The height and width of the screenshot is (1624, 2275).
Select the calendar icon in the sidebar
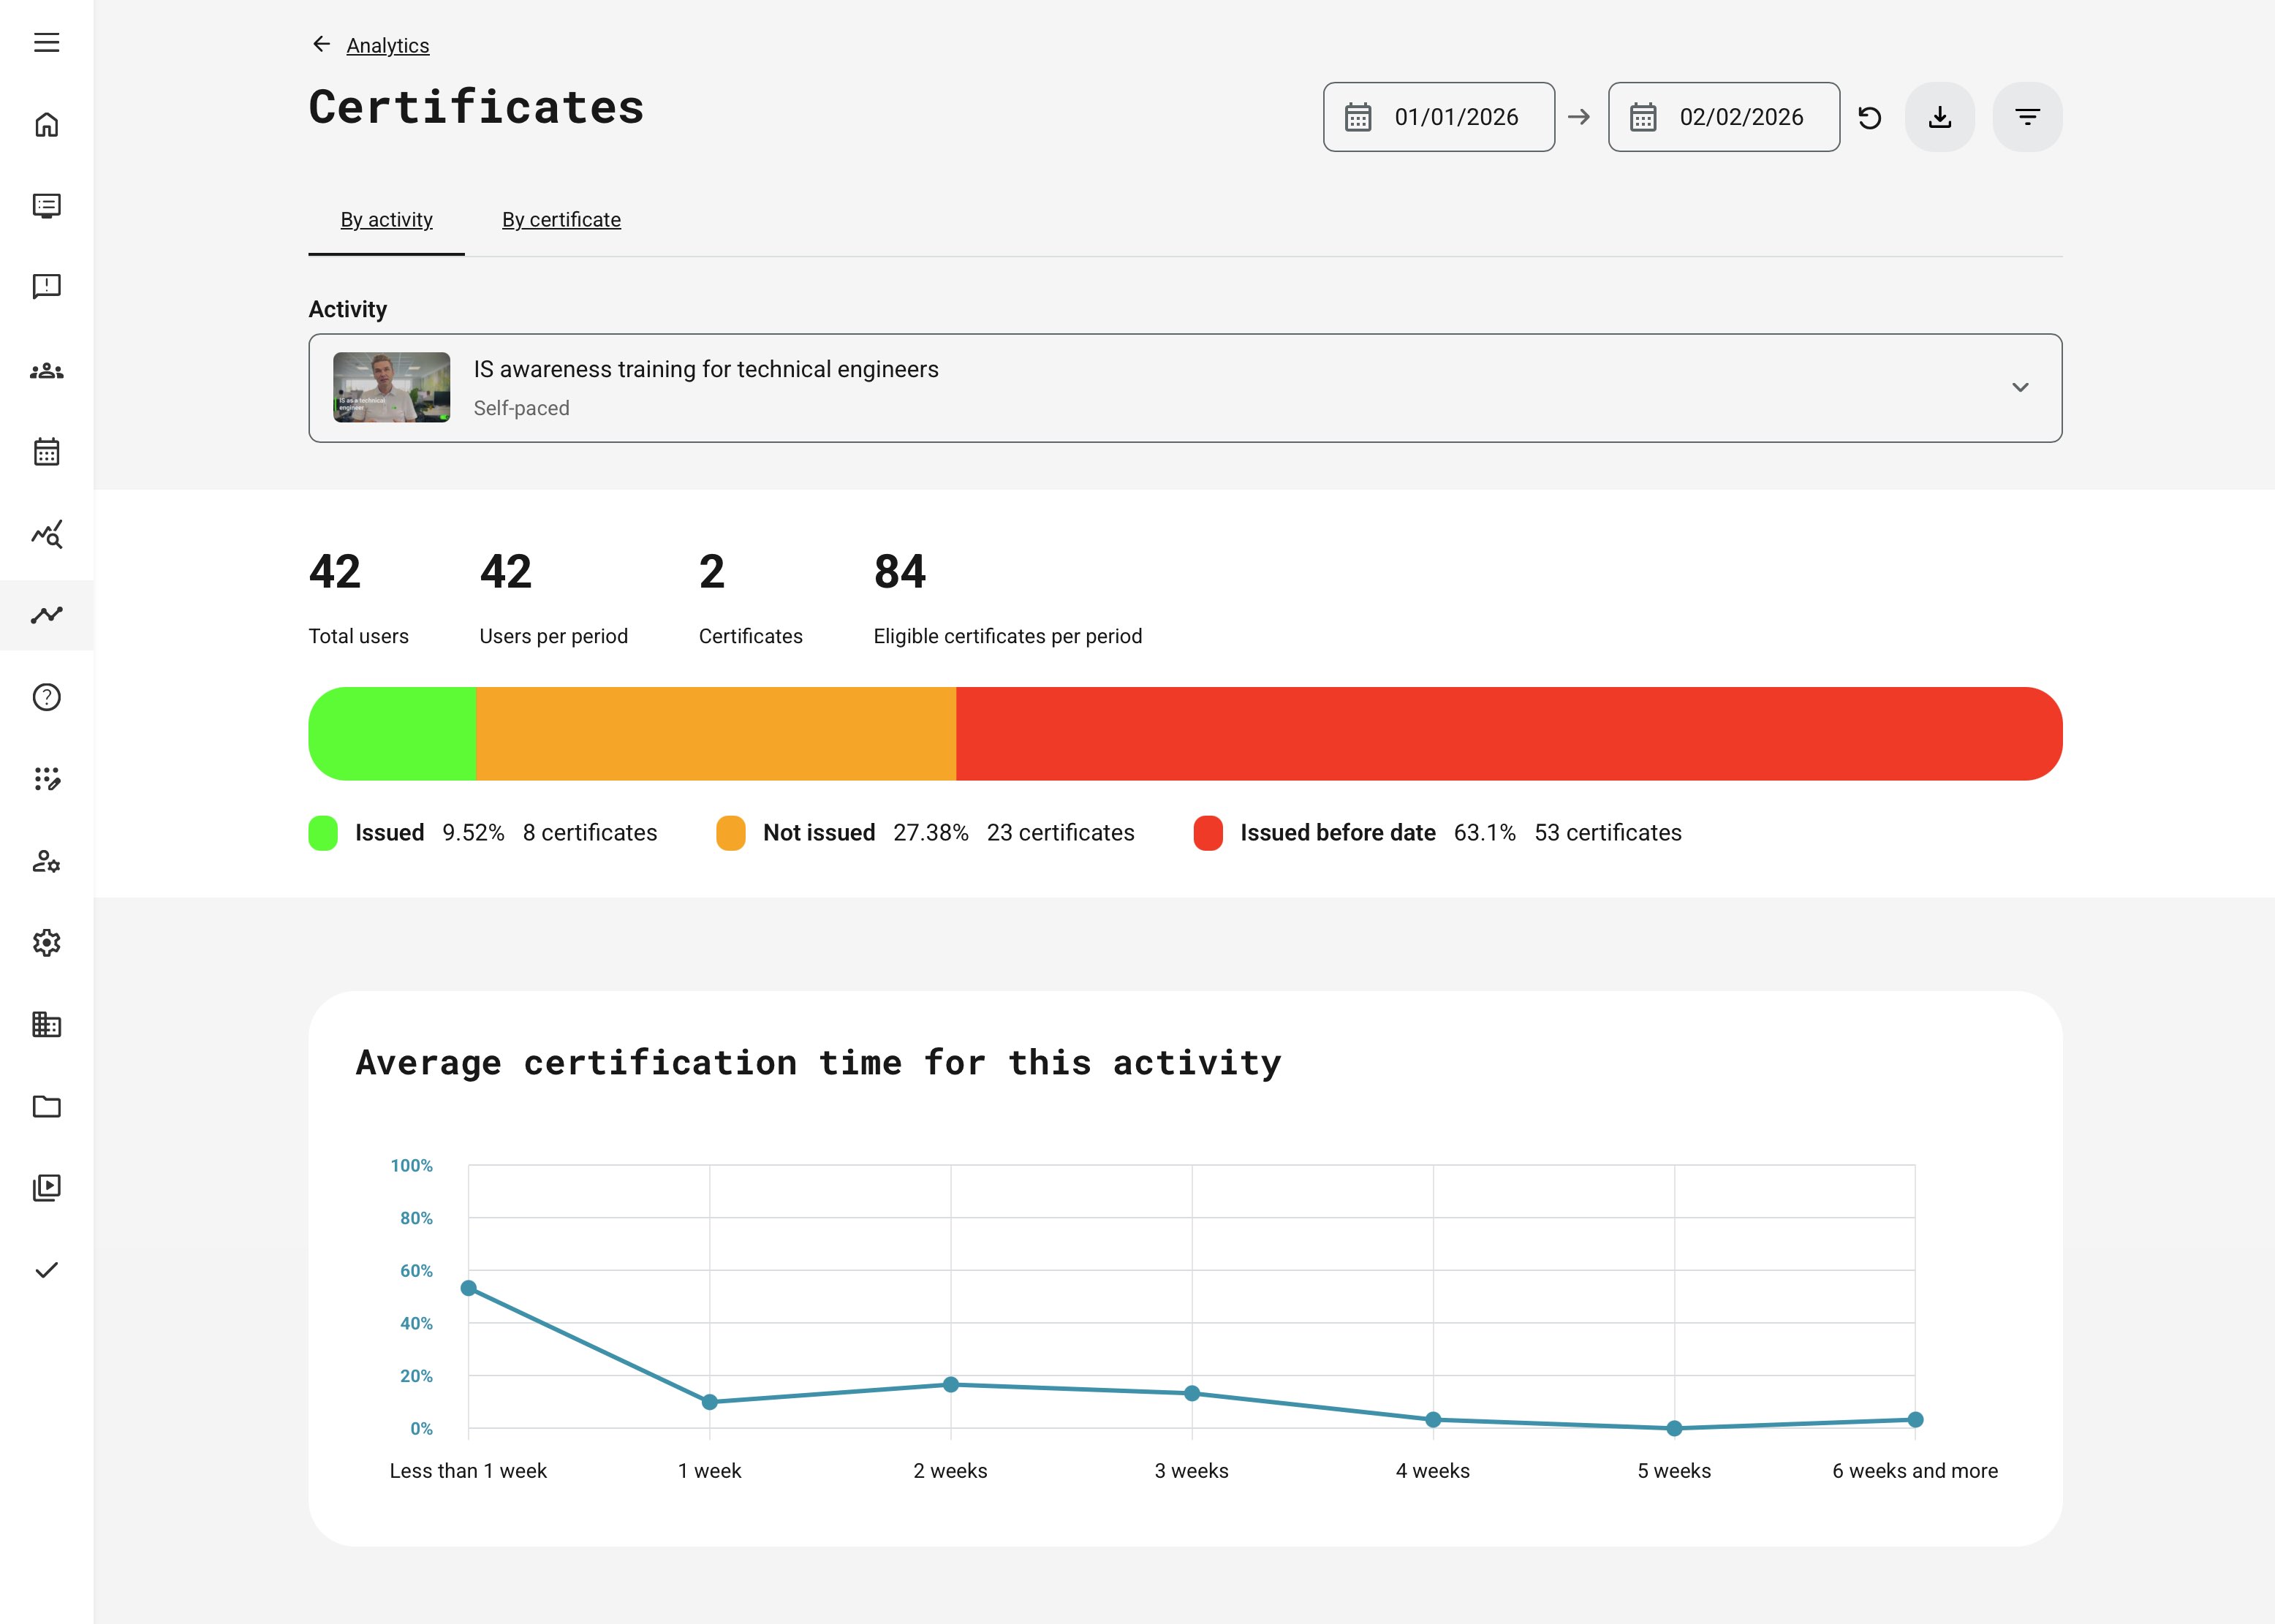point(46,452)
